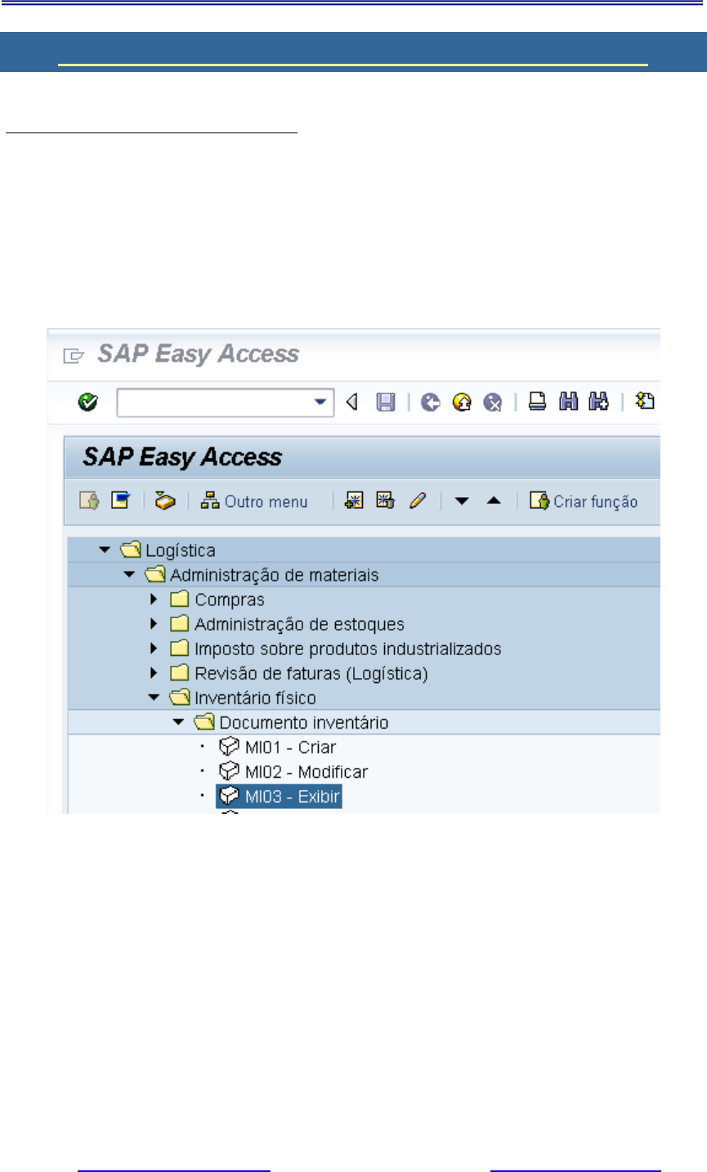Select the Administração de materiais label
The image size is (707, 1172).
tap(275, 575)
